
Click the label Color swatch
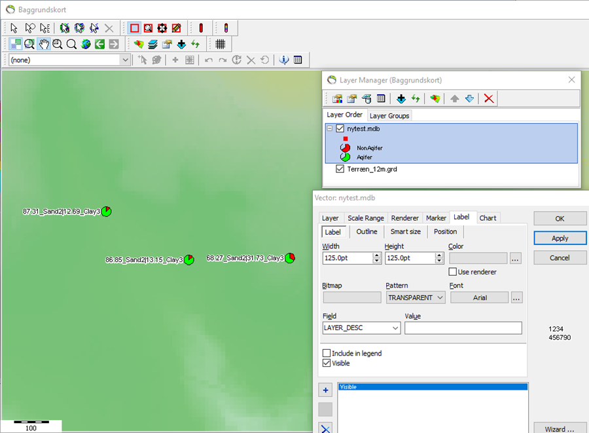click(478, 258)
